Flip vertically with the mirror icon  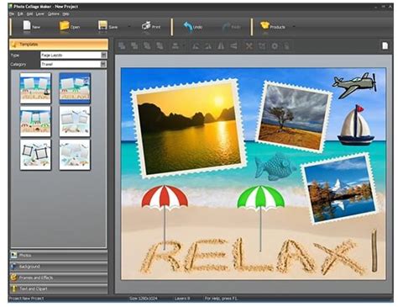[x=233, y=45]
